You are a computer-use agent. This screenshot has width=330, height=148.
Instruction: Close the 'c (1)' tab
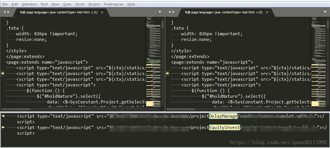[102, 12]
